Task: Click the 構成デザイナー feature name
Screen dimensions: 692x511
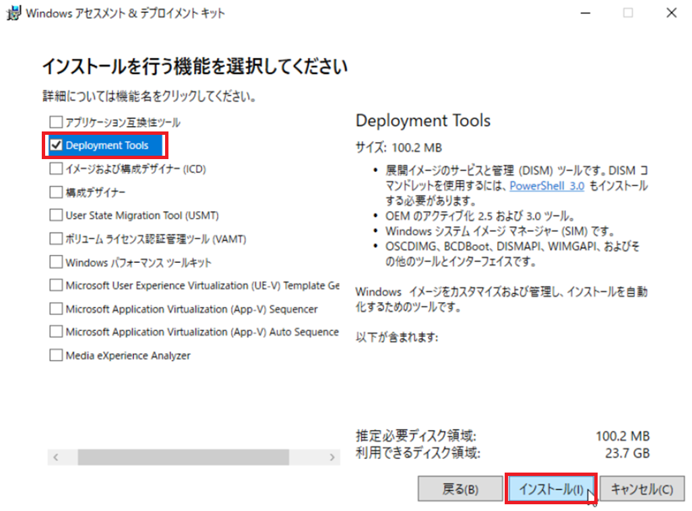Action: pyautogui.click(x=95, y=192)
